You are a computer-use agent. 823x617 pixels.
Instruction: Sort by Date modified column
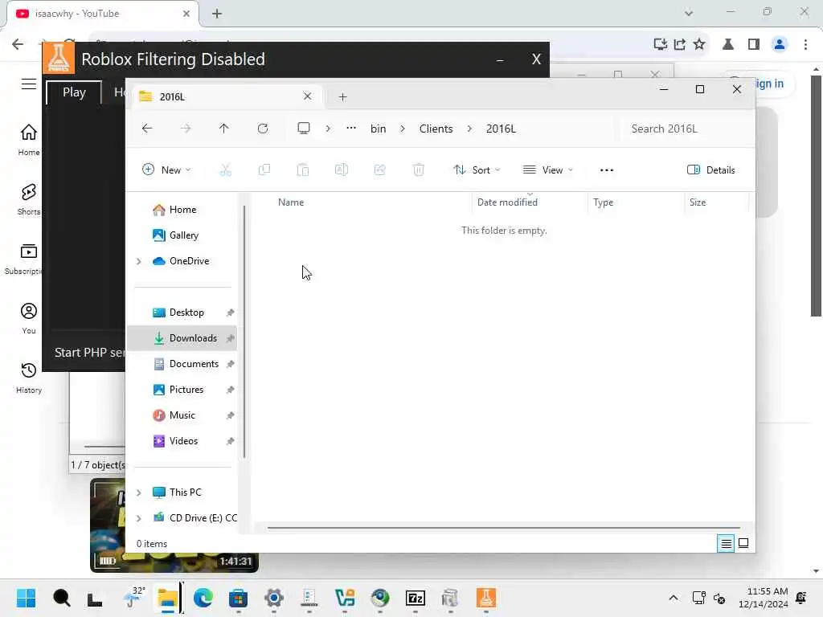pyautogui.click(x=507, y=202)
